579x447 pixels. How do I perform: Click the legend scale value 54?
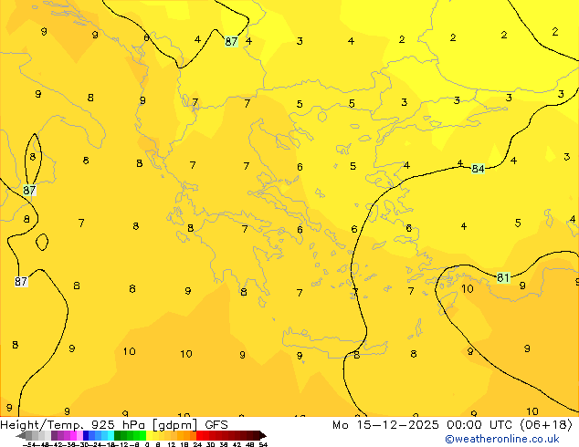263,444
